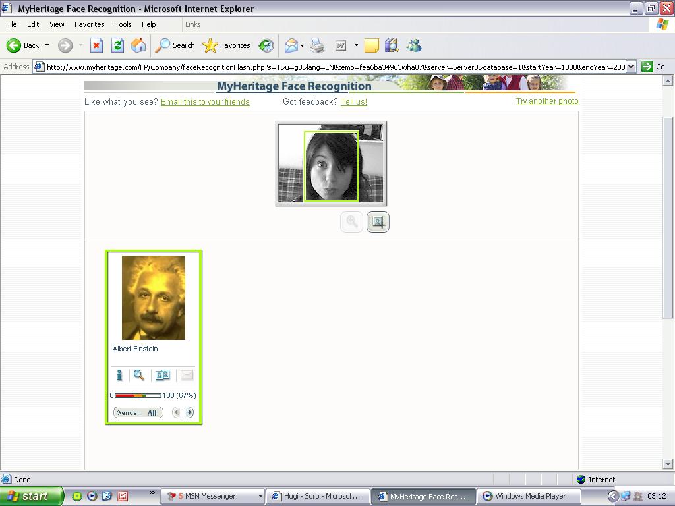The height and width of the screenshot is (506, 675).
Task: Click the magnifier icon on Einstein card
Action: click(138, 375)
